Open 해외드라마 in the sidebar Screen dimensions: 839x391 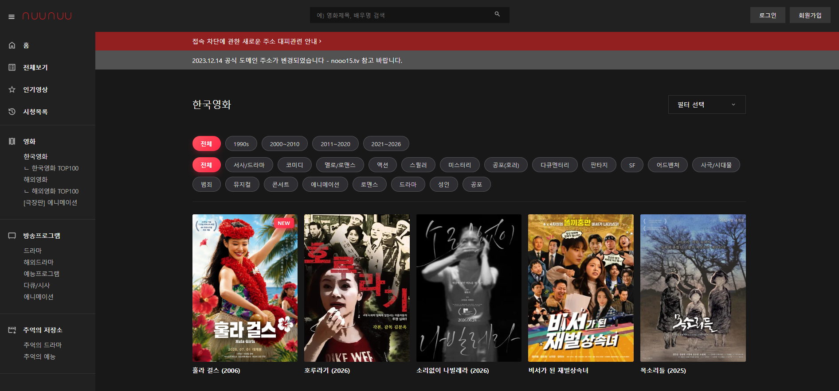coord(39,262)
